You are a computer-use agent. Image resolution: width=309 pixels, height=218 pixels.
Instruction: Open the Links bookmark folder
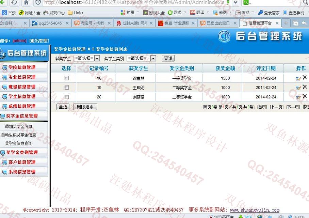[x=76, y=13]
